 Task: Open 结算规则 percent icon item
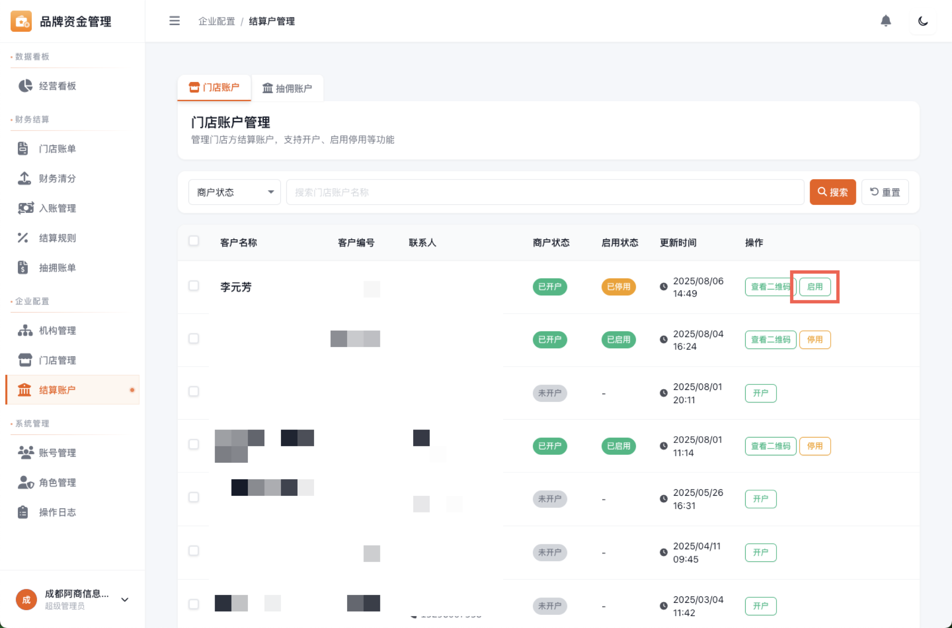point(23,238)
